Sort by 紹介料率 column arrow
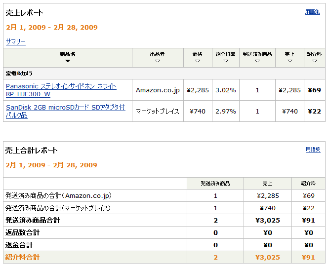 [225, 61]
